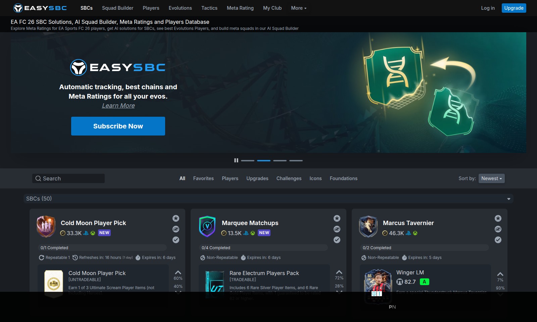Screen dimensions: 537x322
Task: Click PlayStation icon on Marquee Matchups card
Action: 246,233
